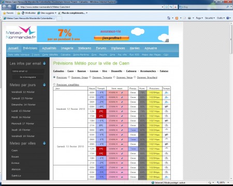The height and width of the screenshot is (186, 233).
Task: Open the Vigilances navigation tab
Action: coord(118,48)
